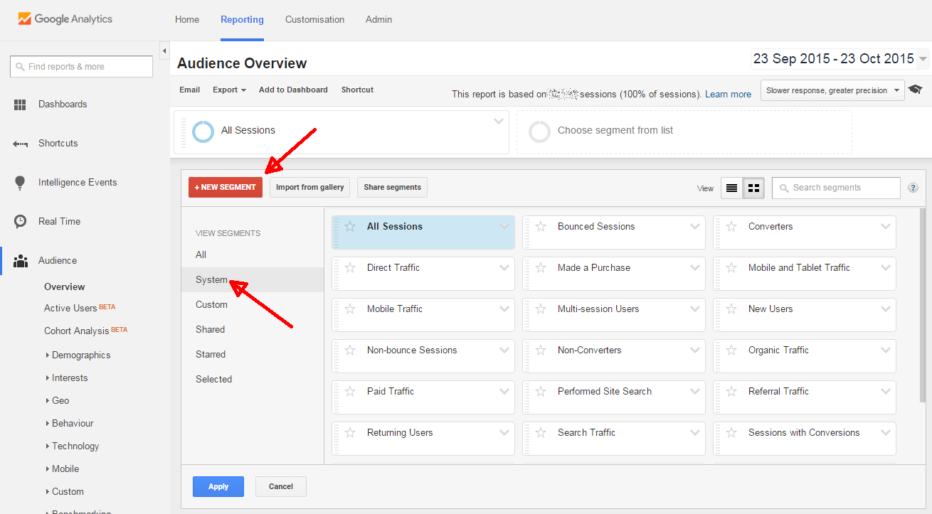Star the Organic Traffic segment

(731, 350)
